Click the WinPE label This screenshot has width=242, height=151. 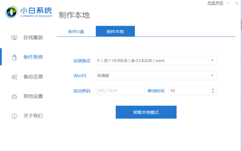pyautogui.click(x=80, y=76)
